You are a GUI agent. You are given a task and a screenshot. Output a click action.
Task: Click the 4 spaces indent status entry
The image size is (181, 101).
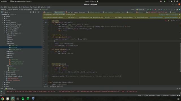[152, 95]
